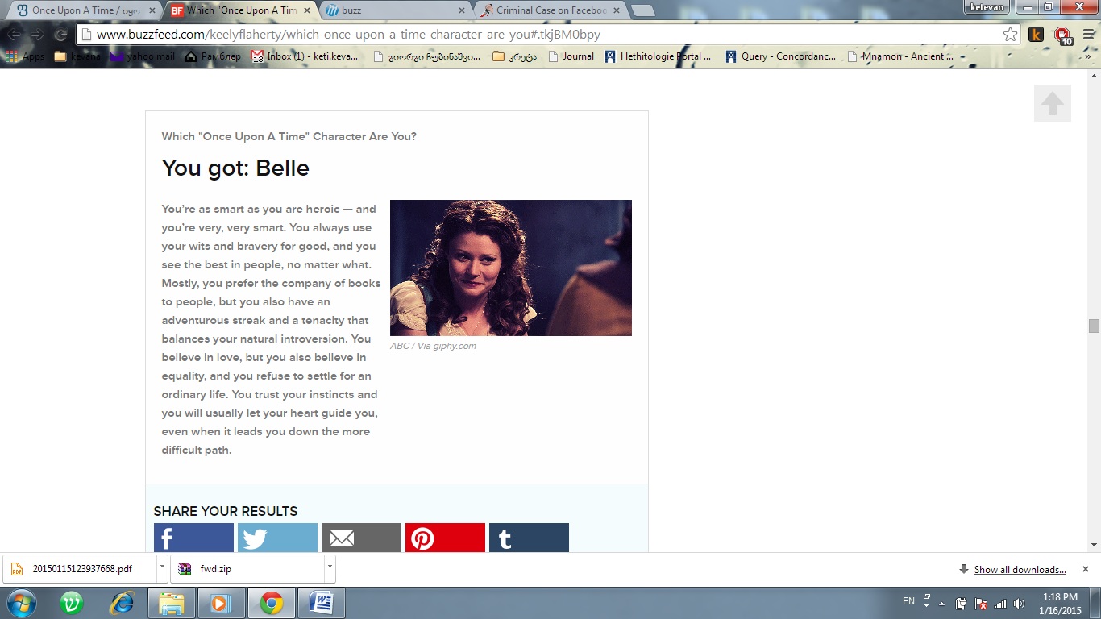The image size is (1101, 619).
Task: Open the EN language selector in taskbar
Action: pos(908,601)
